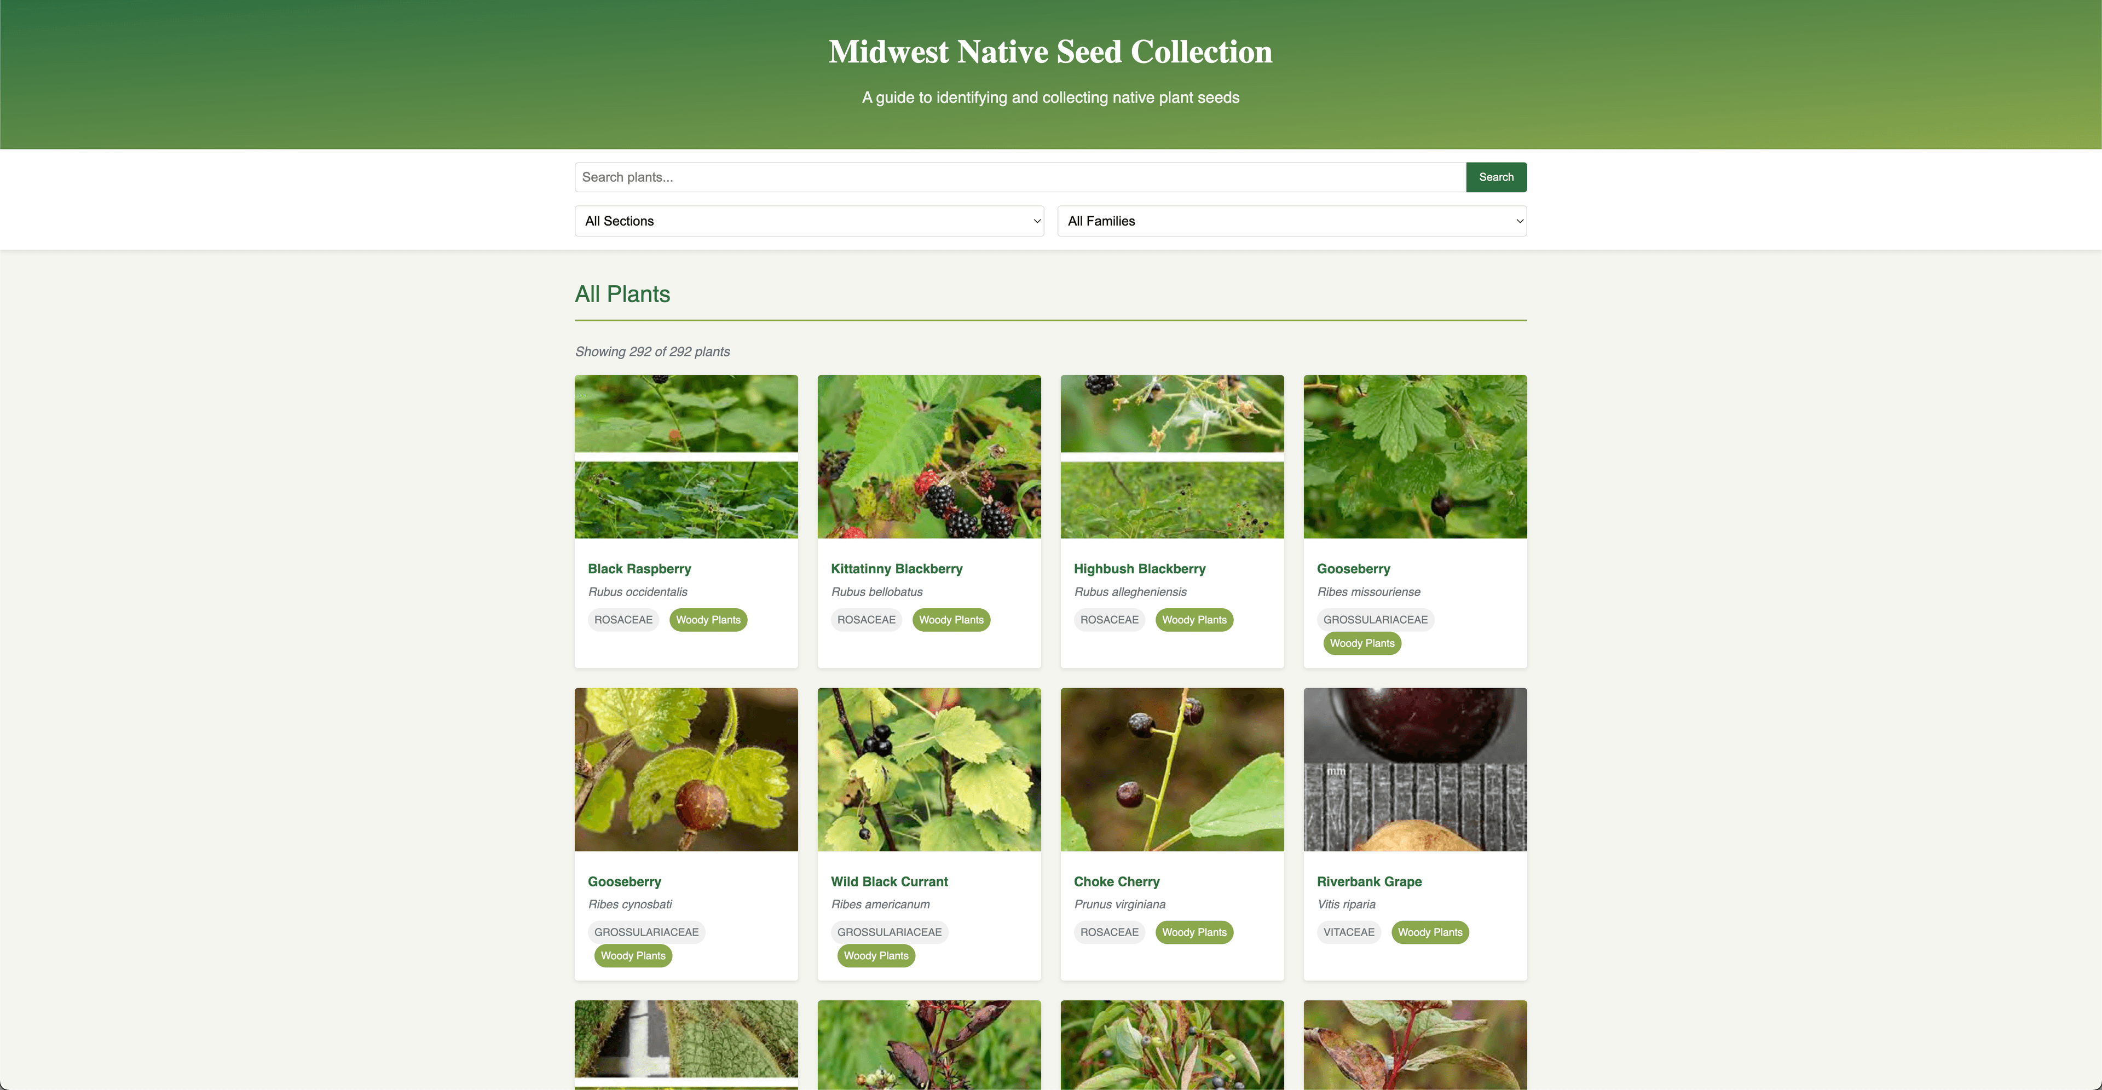Open the All Sections dropdown

809,221
